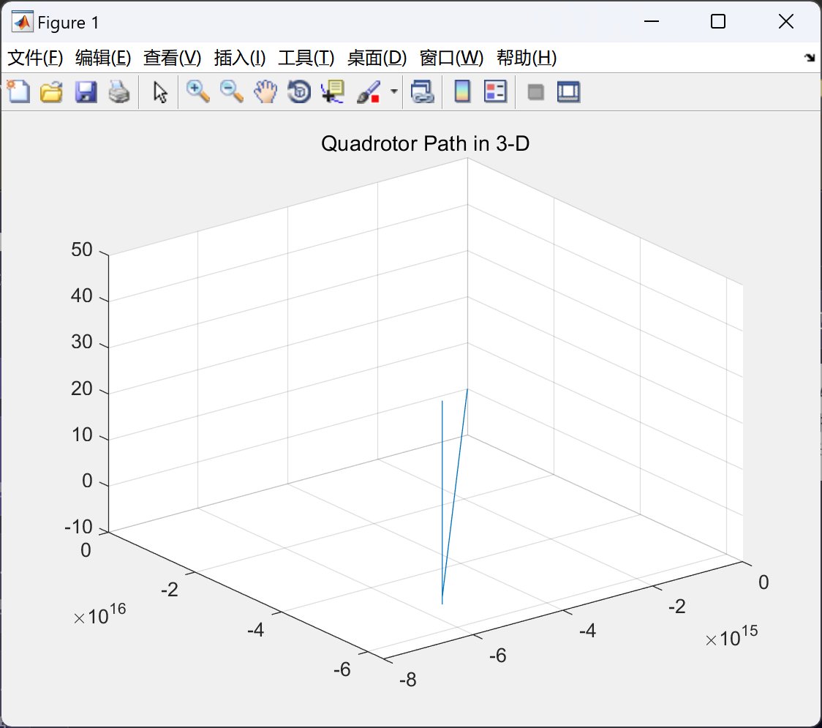The image size is (822, 728).
Task: Click the MATLAB icon in the title bar
Action: tap(22, 22)
